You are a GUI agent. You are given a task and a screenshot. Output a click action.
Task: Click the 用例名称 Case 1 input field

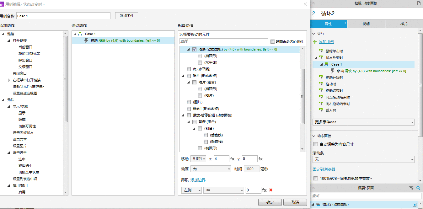[63, 16]
